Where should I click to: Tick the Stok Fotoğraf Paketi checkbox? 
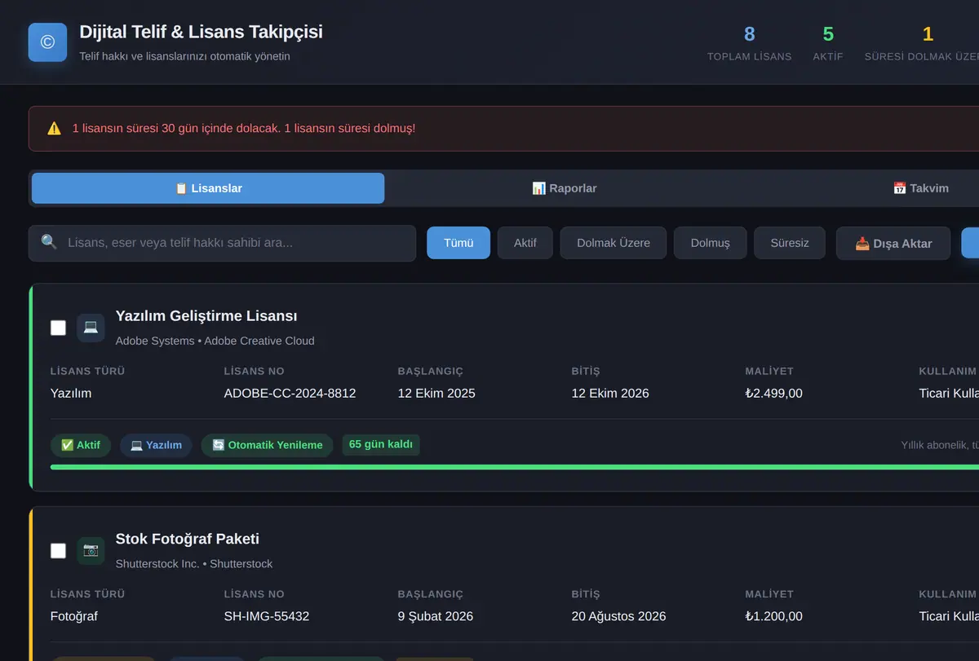(58, 551)
